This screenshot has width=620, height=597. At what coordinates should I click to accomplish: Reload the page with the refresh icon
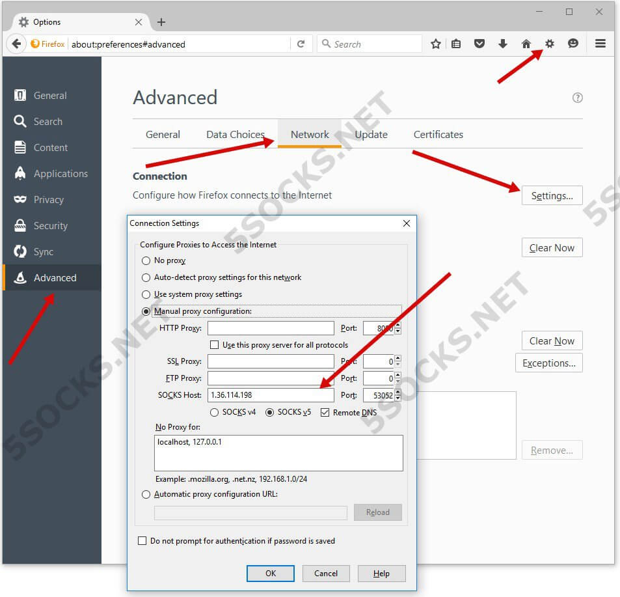click(301, 44)
